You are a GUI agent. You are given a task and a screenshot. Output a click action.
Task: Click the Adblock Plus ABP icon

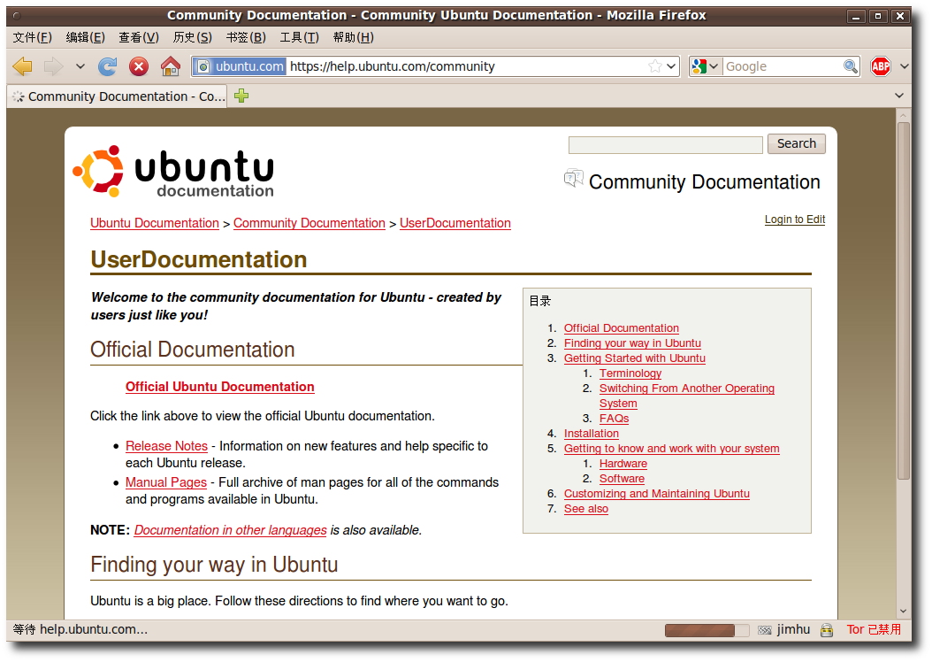tap(881, 66)
